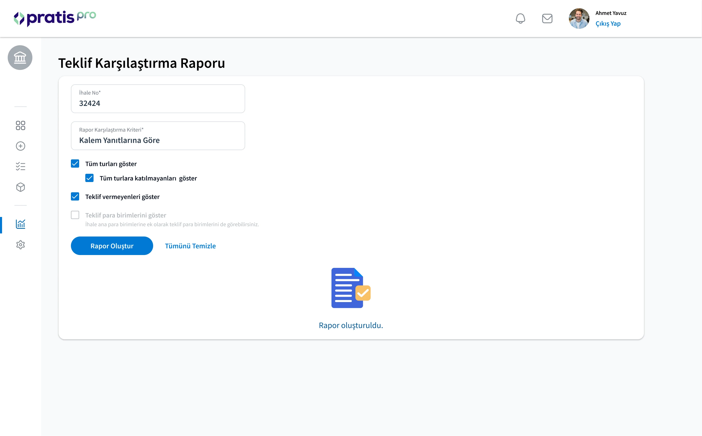The width and height of the screenshot is (702, 436).
Task: Click the İhale No input field
Action: click(x=158, y=99)
